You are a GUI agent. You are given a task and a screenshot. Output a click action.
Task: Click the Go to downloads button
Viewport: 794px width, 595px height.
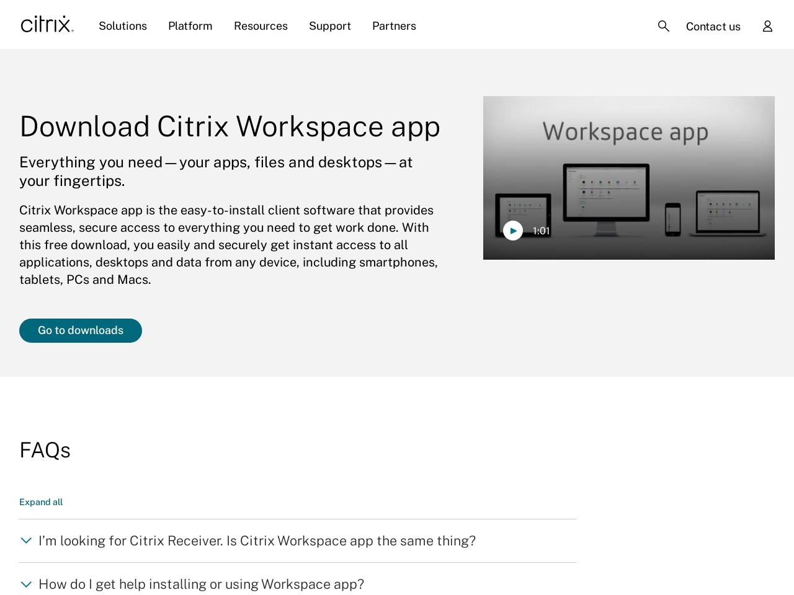[81, 330]
